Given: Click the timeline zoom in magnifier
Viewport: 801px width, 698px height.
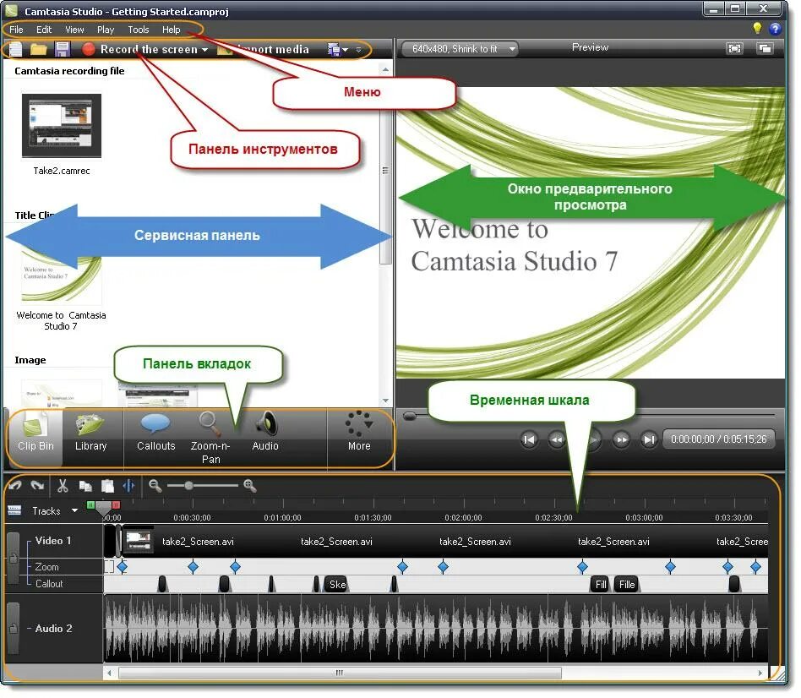Looking at the screenshot, I should tap(250, 485).
